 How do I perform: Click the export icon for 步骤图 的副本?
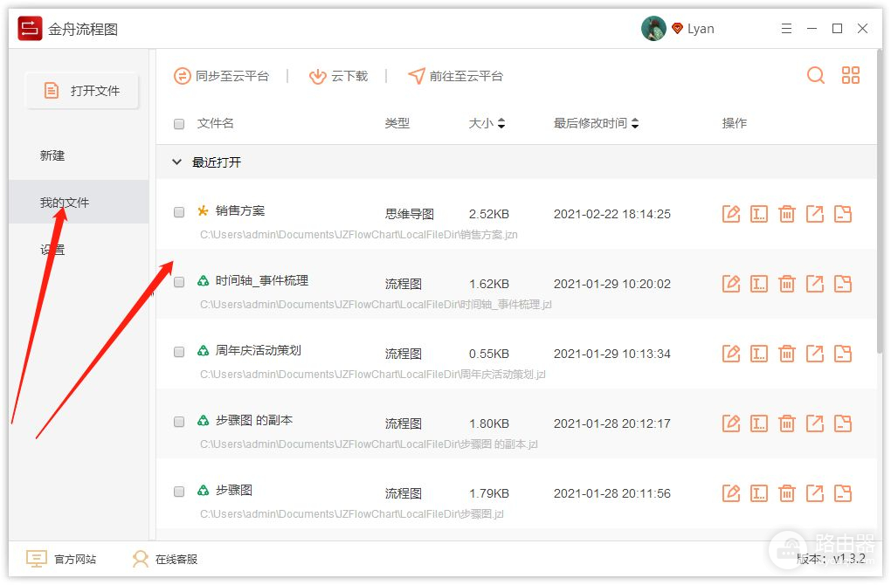tap(815, 423)
